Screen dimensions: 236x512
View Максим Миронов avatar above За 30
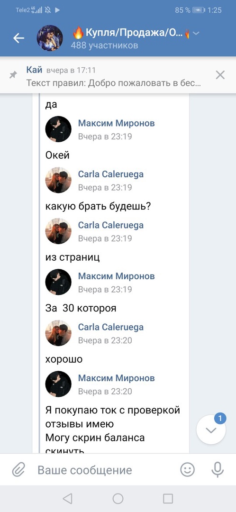pyautogui.click(x=58, y=282)
